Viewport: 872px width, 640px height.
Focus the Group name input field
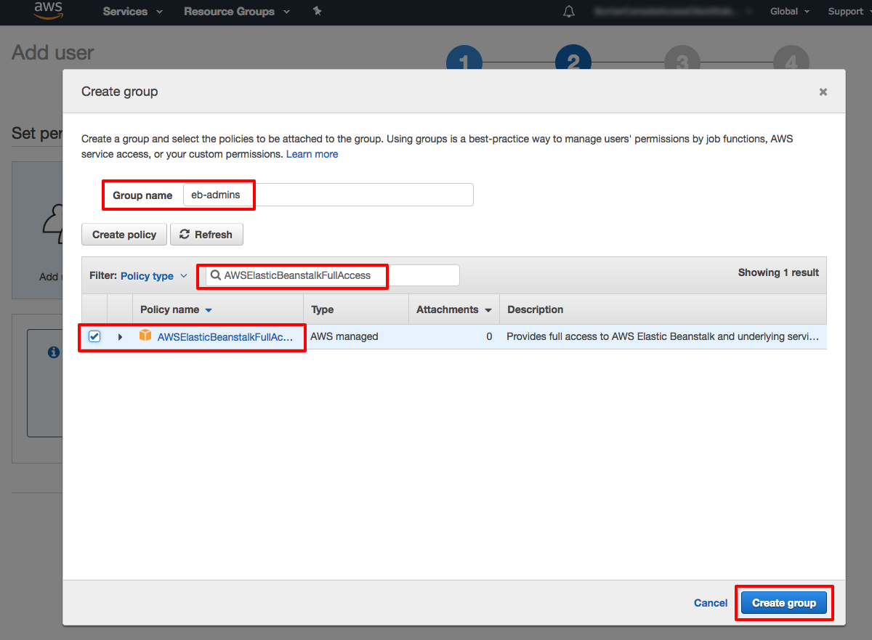[x=328, y=195]
